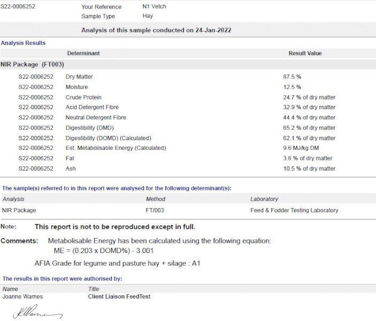Viewport: 376px width, 321px height.
Task: Click the Crude Protein determinant label
Action: pos(84,97)
